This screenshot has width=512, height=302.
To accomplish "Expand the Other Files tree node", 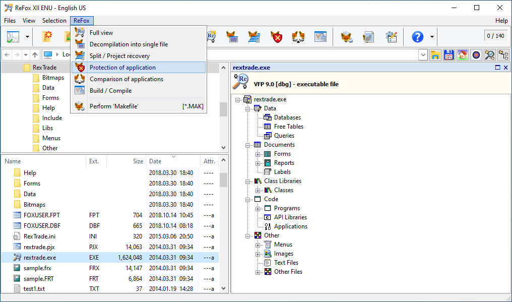I will (x=258, y=272).
